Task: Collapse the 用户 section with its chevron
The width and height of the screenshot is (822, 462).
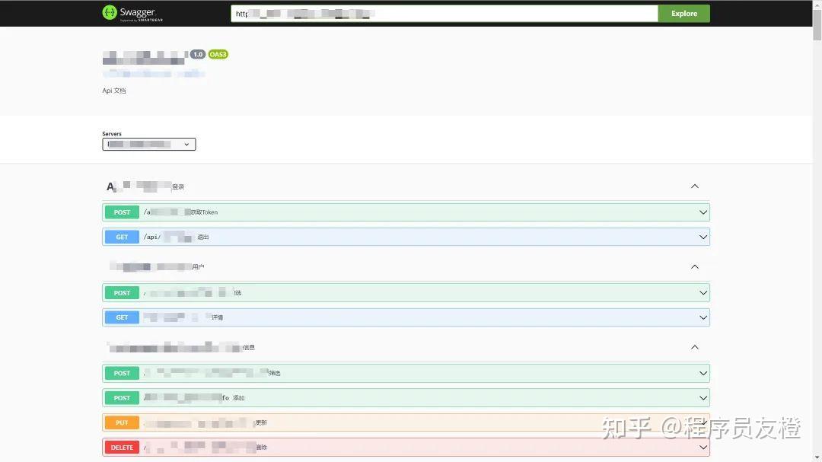Action: tap(694, 266)
